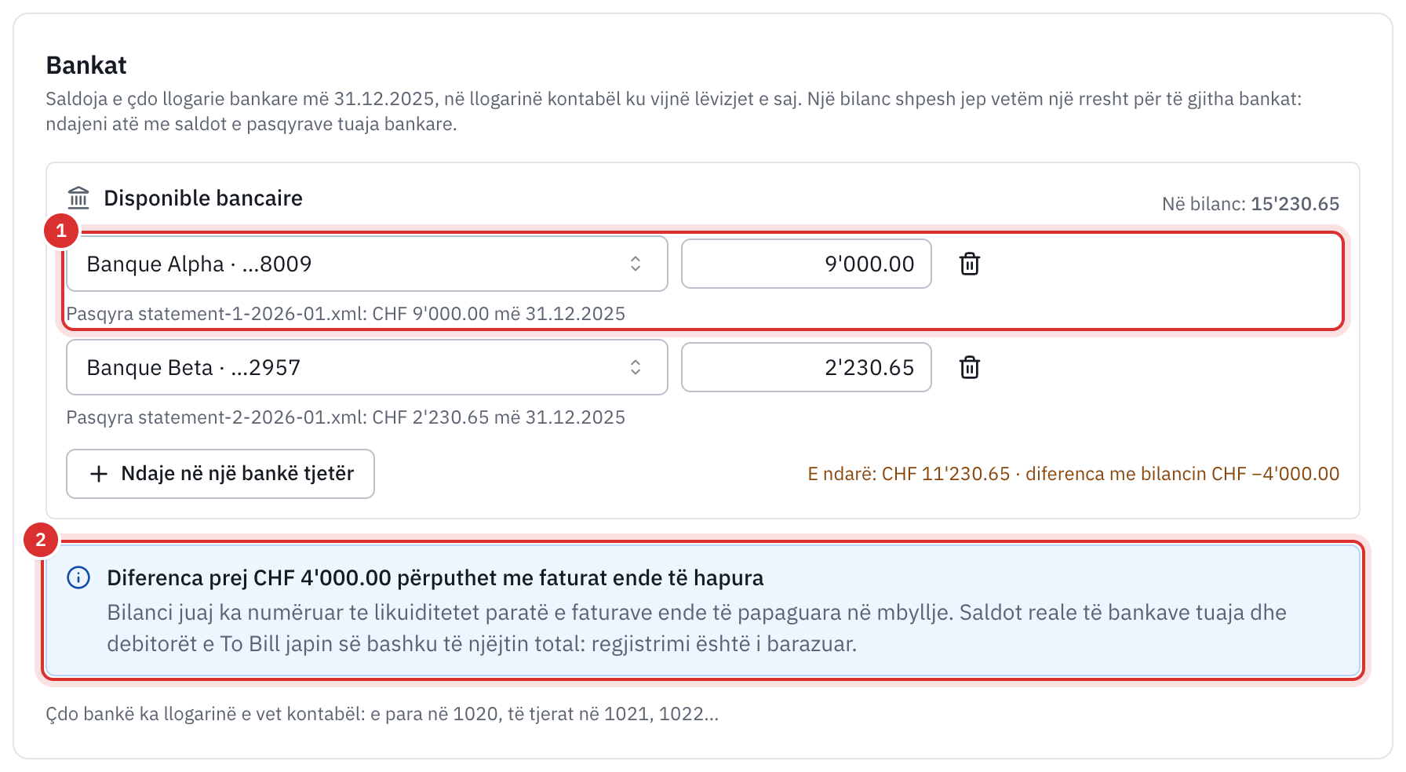Click the footer note about accounts 1020, 1021
This screenshot has height=772, width=1406.
[382, 714]
